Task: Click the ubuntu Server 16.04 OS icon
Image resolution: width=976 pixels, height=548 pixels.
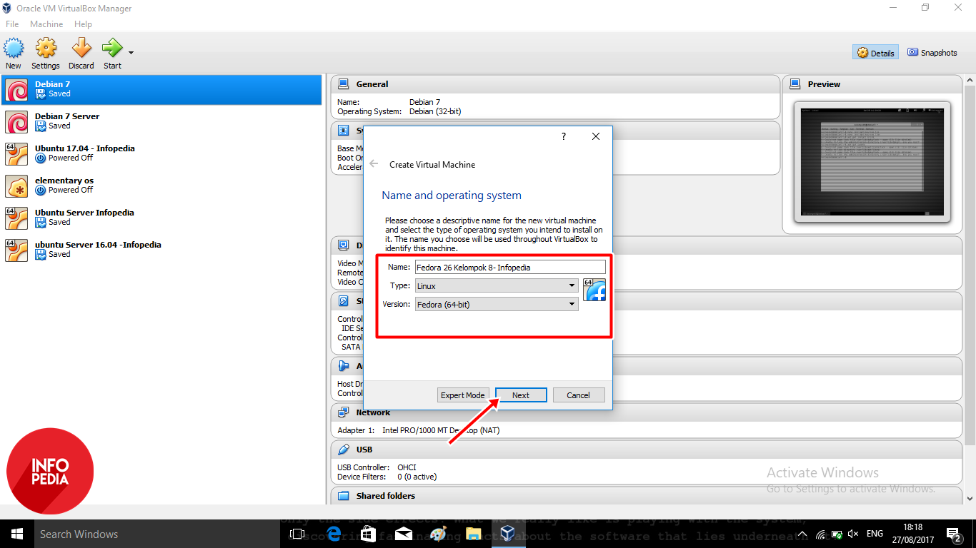Action: point(16,250)
